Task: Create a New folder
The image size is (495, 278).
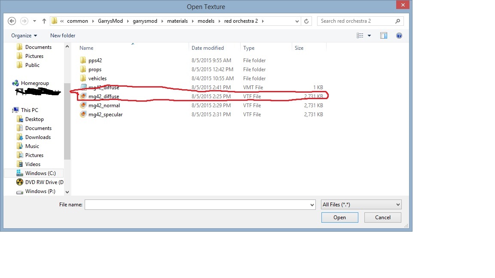Action: (63, 36)
